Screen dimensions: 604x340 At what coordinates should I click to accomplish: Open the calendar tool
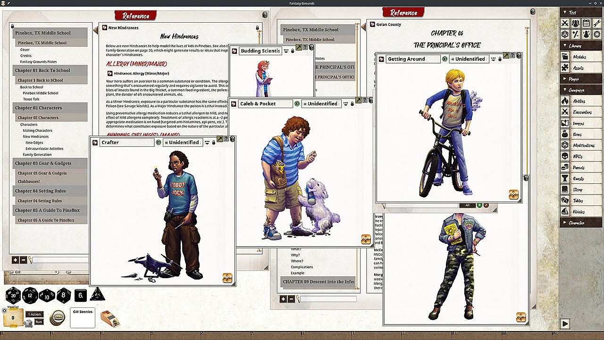[x=586, y=23]
